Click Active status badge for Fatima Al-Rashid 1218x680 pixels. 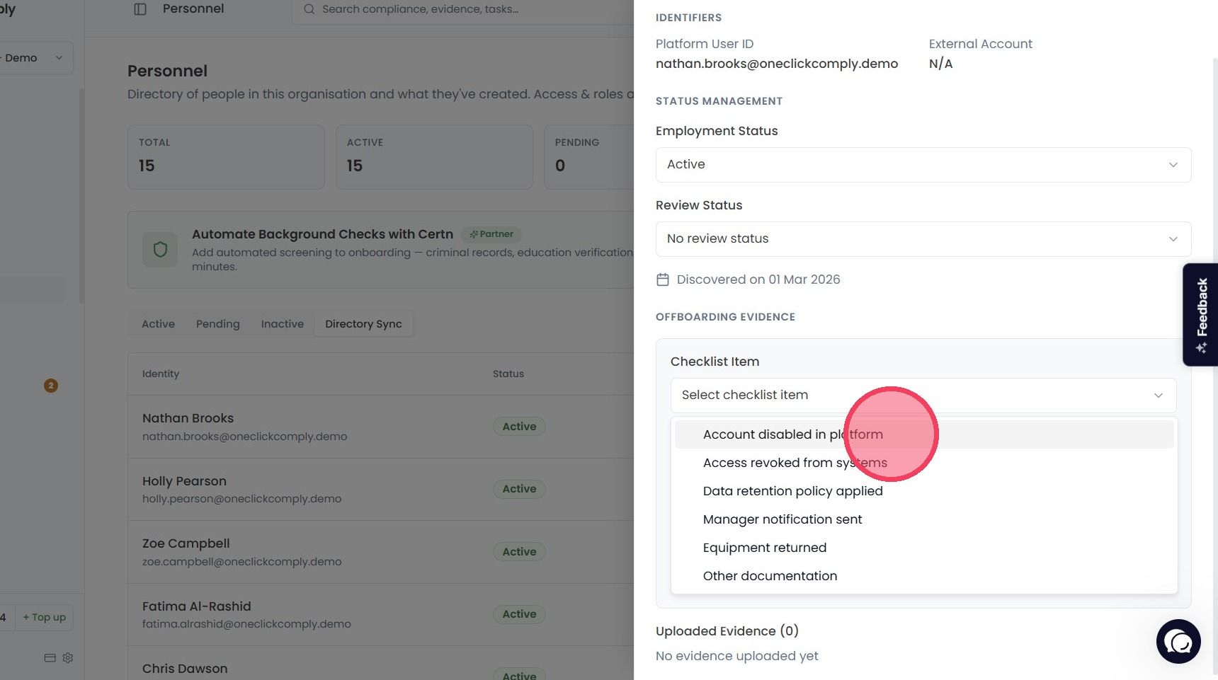[519, 614]
